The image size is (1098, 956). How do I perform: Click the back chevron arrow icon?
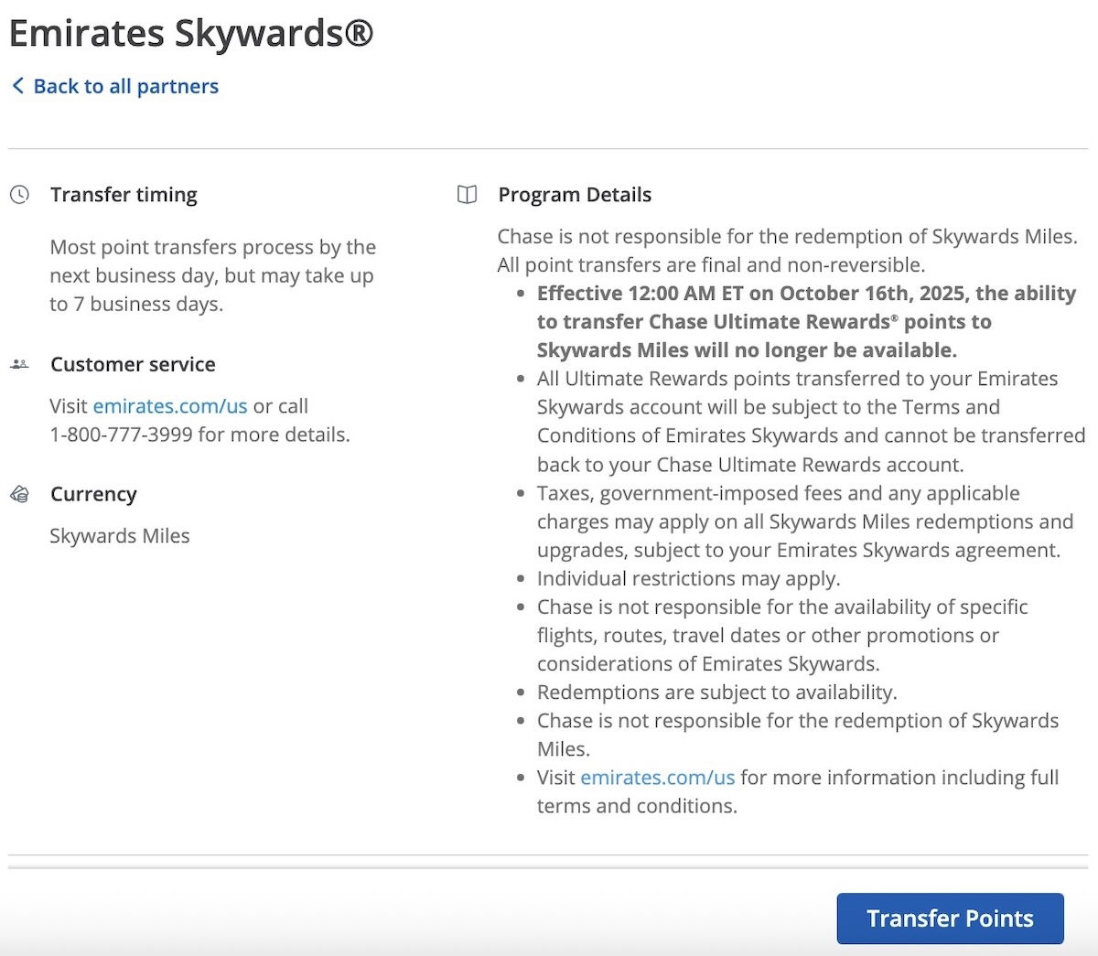coord(17,86)
